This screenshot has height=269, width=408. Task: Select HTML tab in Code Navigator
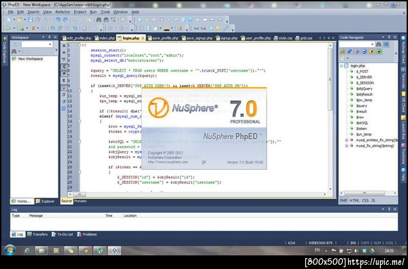coord(354,200)
